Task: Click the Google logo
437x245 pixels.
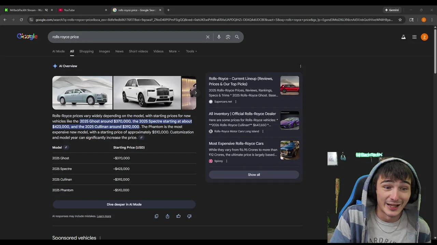Action: 27,36
